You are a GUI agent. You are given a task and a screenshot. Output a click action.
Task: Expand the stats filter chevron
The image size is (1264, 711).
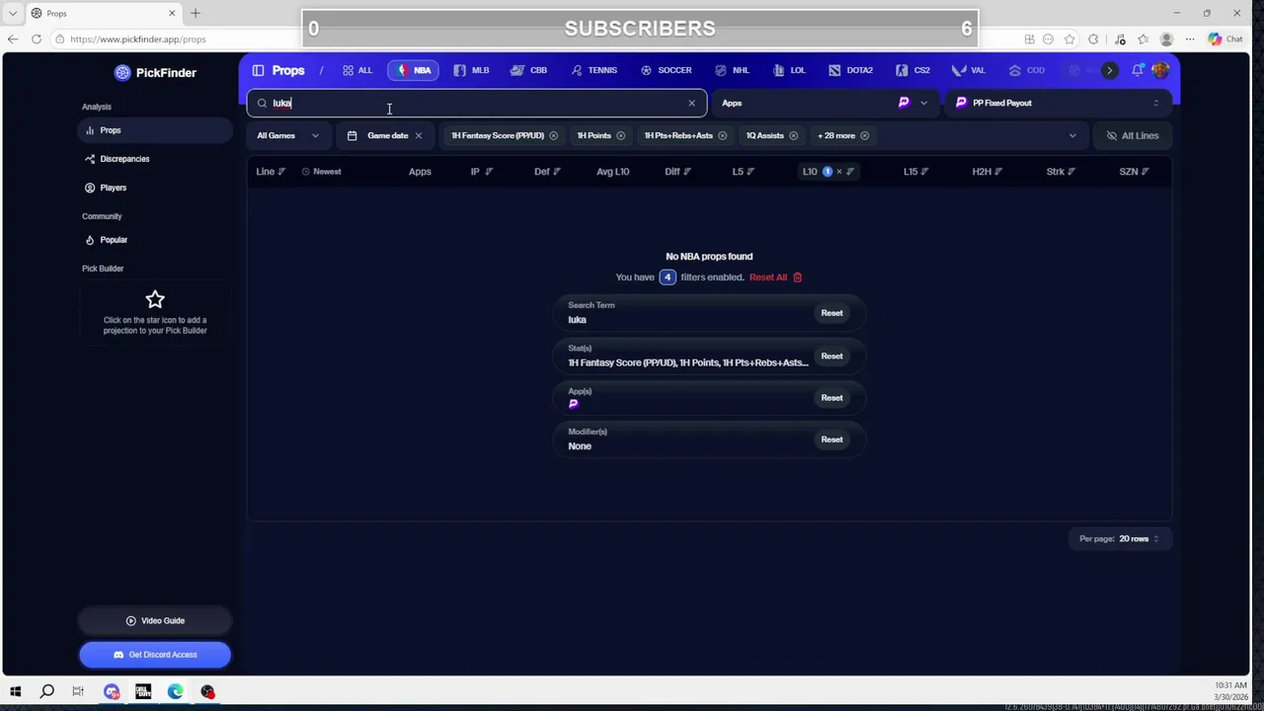pyautogui.click(x=1072, y=135)
